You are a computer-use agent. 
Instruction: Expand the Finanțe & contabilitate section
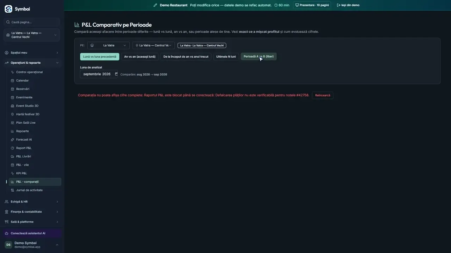[32, 212]
